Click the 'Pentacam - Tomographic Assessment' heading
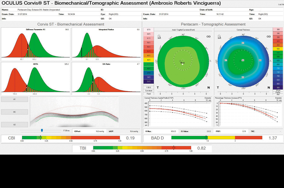The width and height of the screenshot is (284, 188). click(213, 24)
